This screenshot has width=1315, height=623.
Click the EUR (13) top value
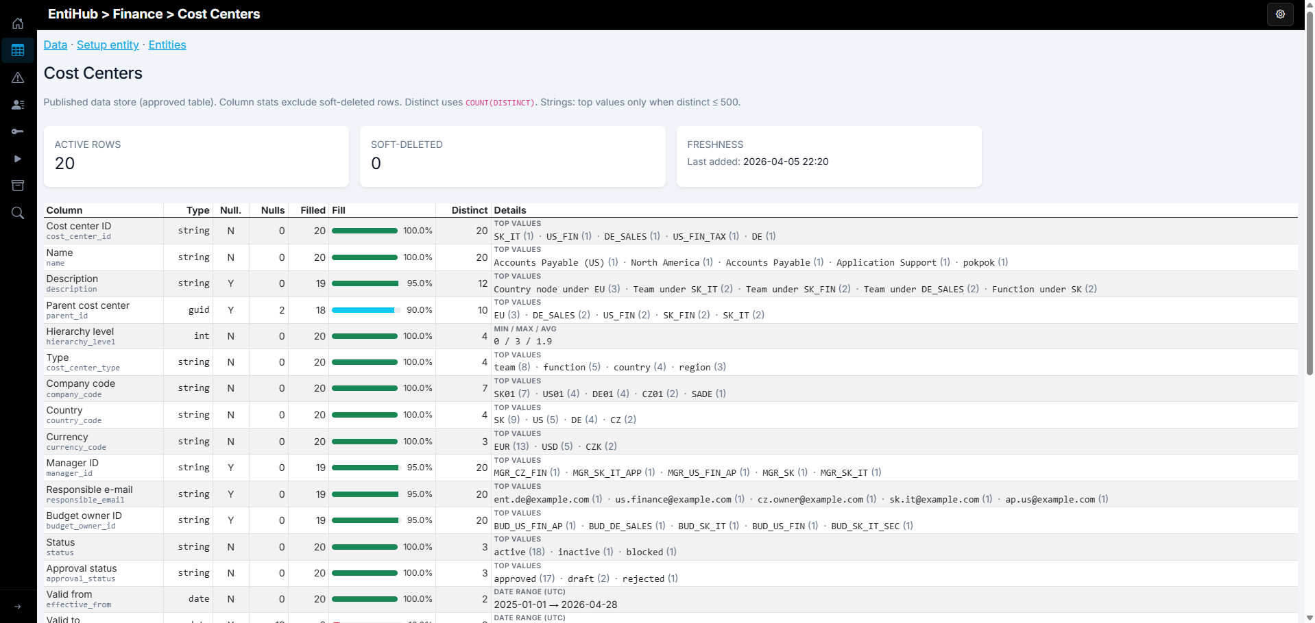tap(511, 446)
